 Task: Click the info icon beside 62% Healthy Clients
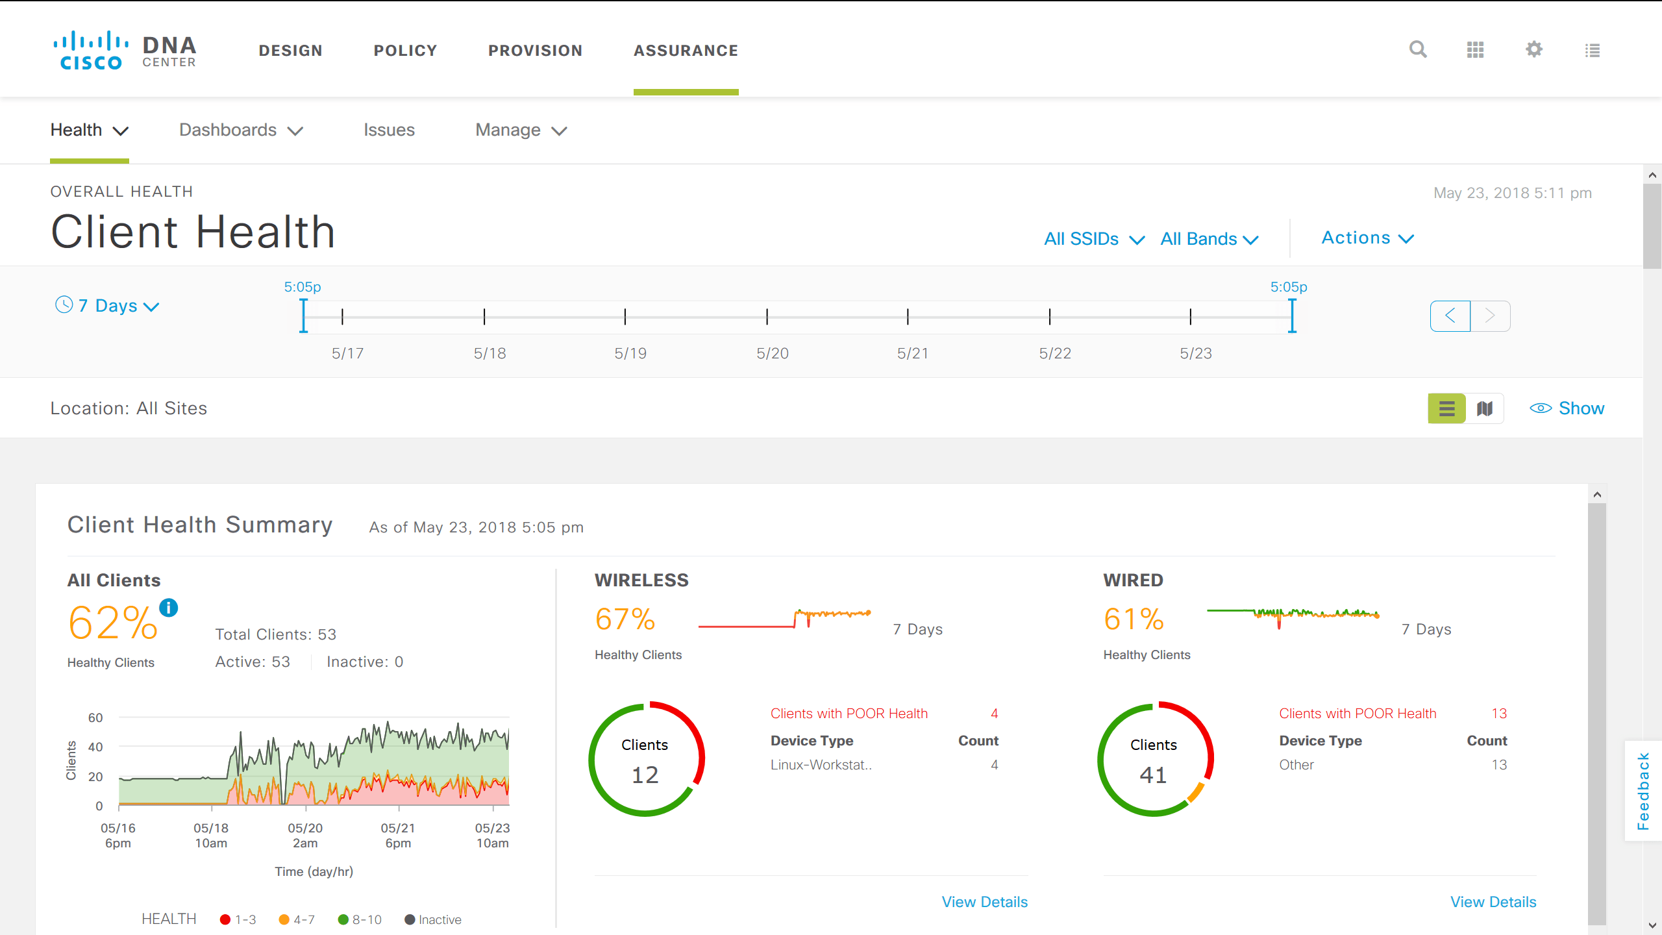point(168,608)
